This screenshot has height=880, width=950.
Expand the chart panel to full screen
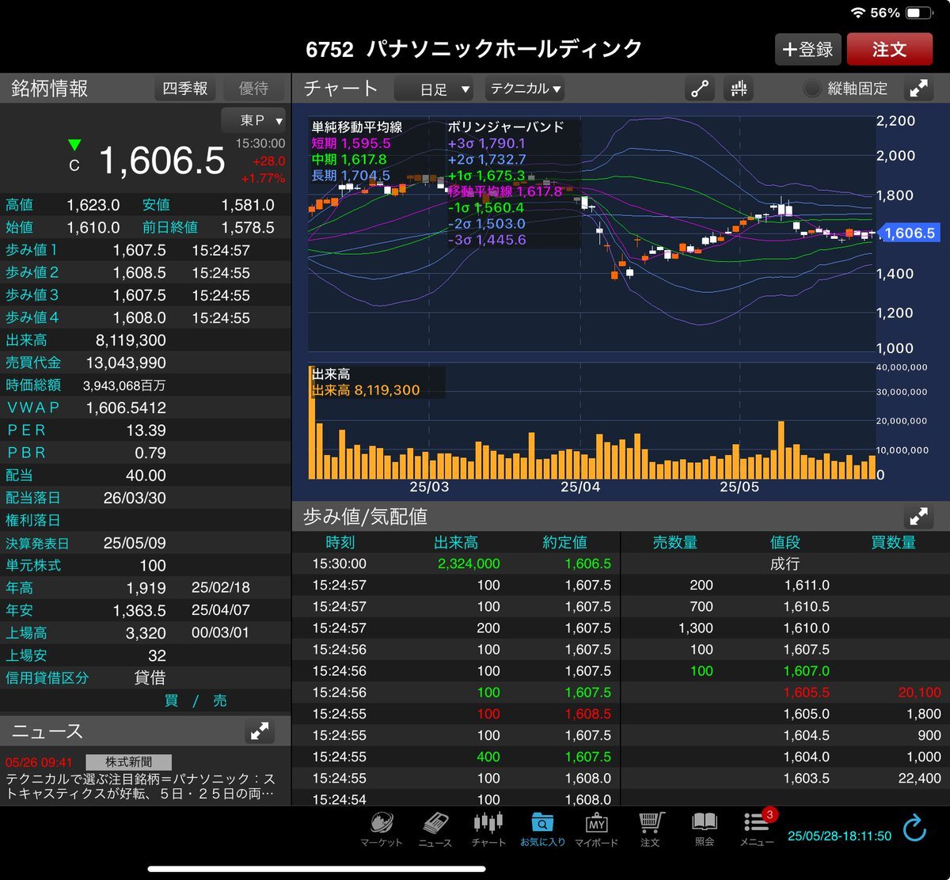pos(919,89)
